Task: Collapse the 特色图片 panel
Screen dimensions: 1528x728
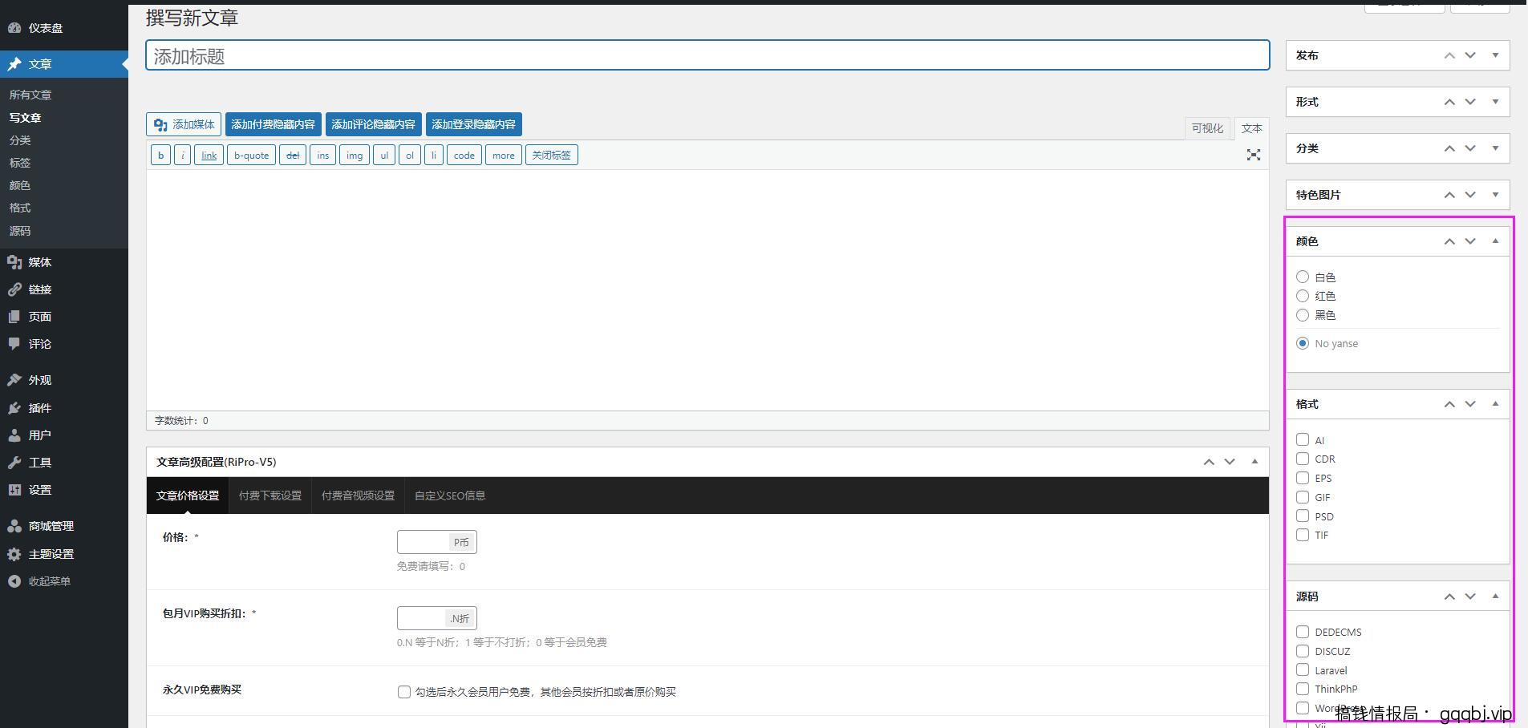Action: click(1495, 194)
